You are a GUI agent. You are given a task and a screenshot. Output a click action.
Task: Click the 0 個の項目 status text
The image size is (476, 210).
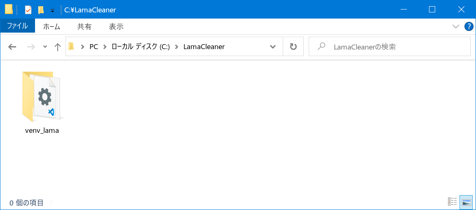click(x=26, y=203)
